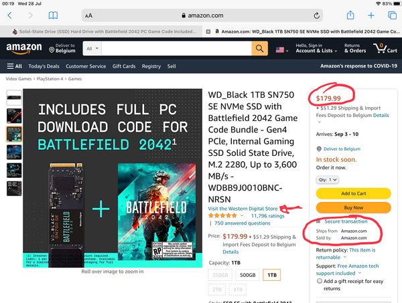The image size is (402, 303).
Task: Open the All hamburger menu
Action: coord(14,66)
